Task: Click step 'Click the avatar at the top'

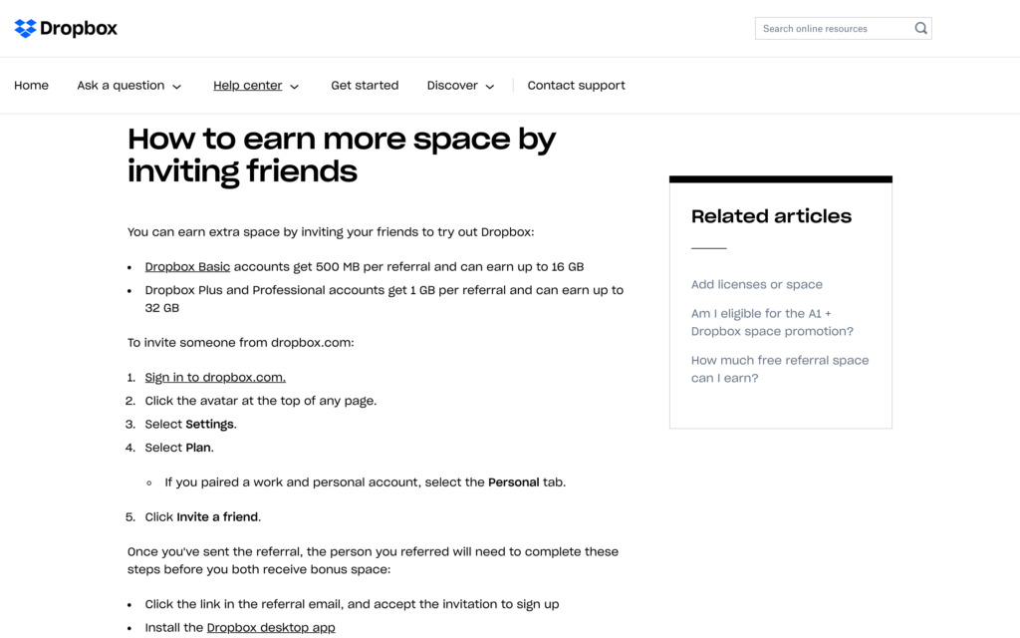Action: coord(261,401)
